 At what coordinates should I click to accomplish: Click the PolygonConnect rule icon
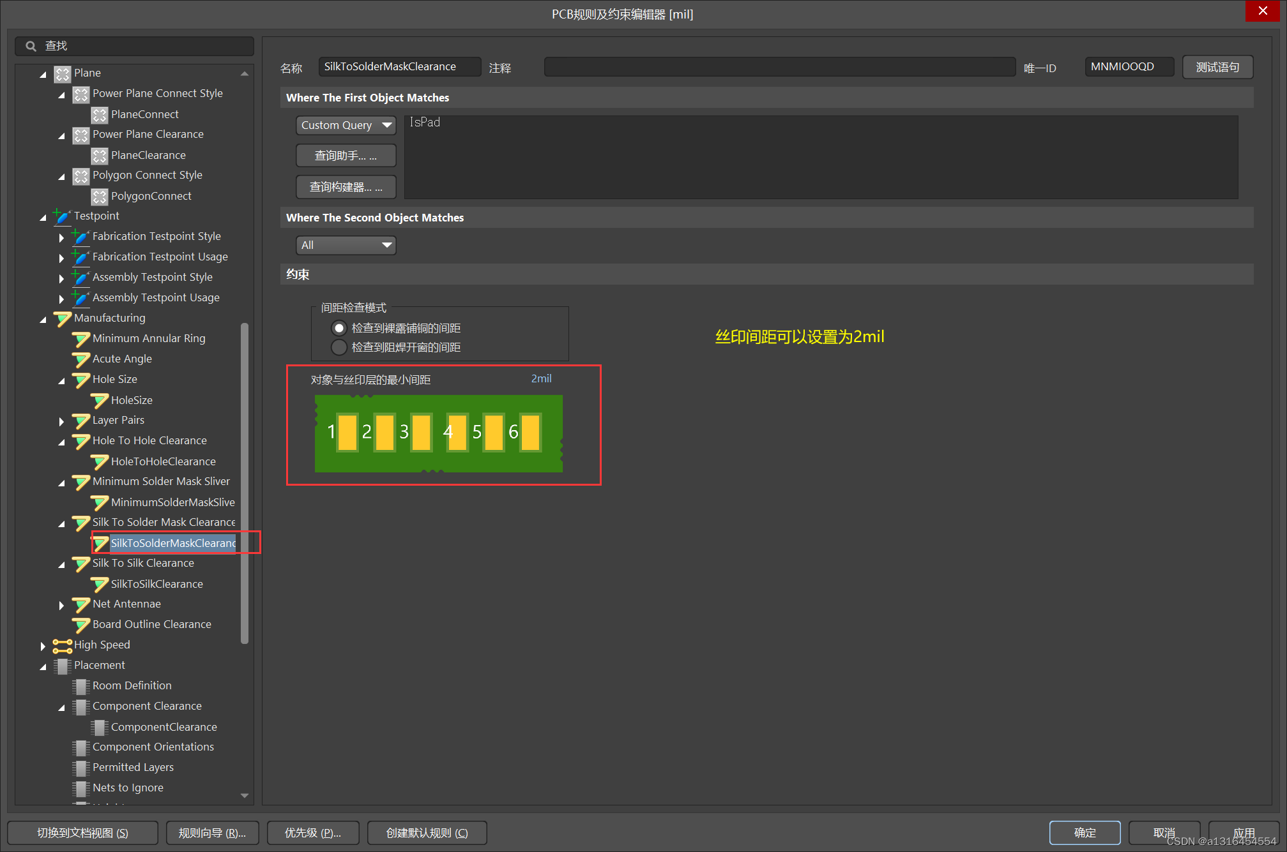tap(99, 197)
